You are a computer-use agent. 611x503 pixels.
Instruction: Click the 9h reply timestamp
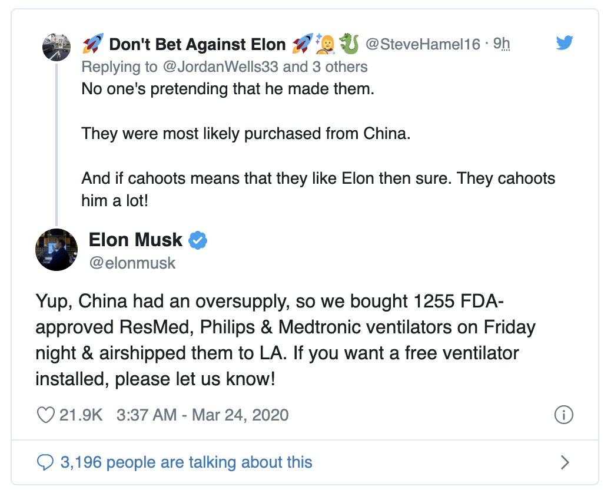[500, 44]
